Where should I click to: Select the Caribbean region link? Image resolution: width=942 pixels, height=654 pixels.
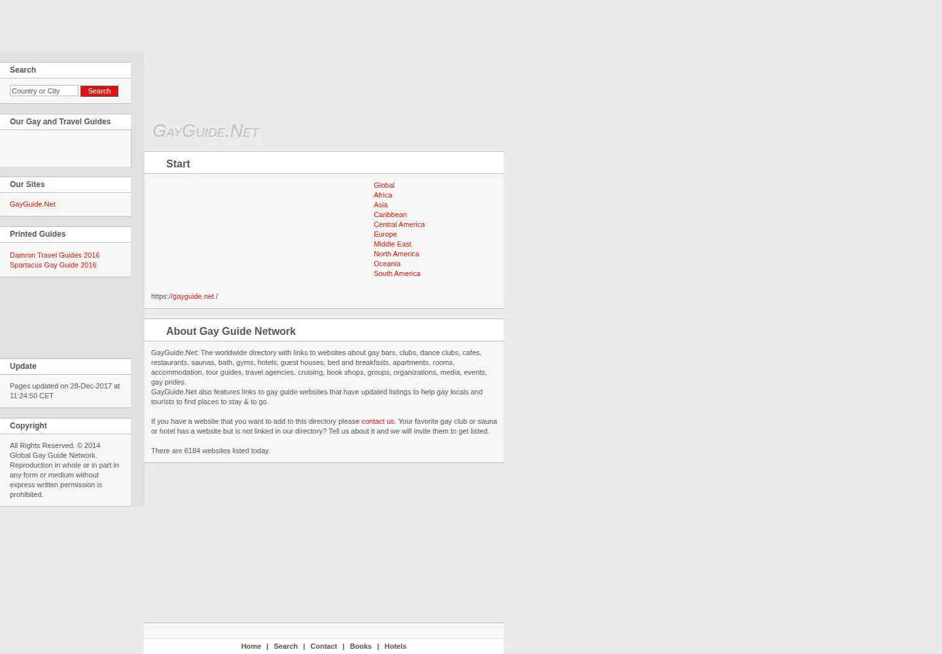point(390,215)
